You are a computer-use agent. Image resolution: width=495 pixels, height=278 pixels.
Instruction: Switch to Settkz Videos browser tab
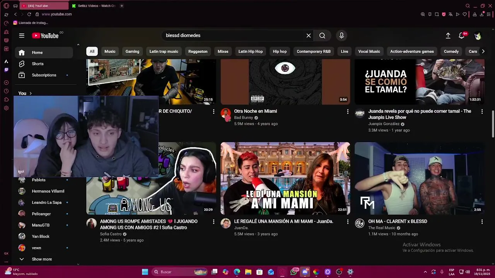click(x=94, y=6)
